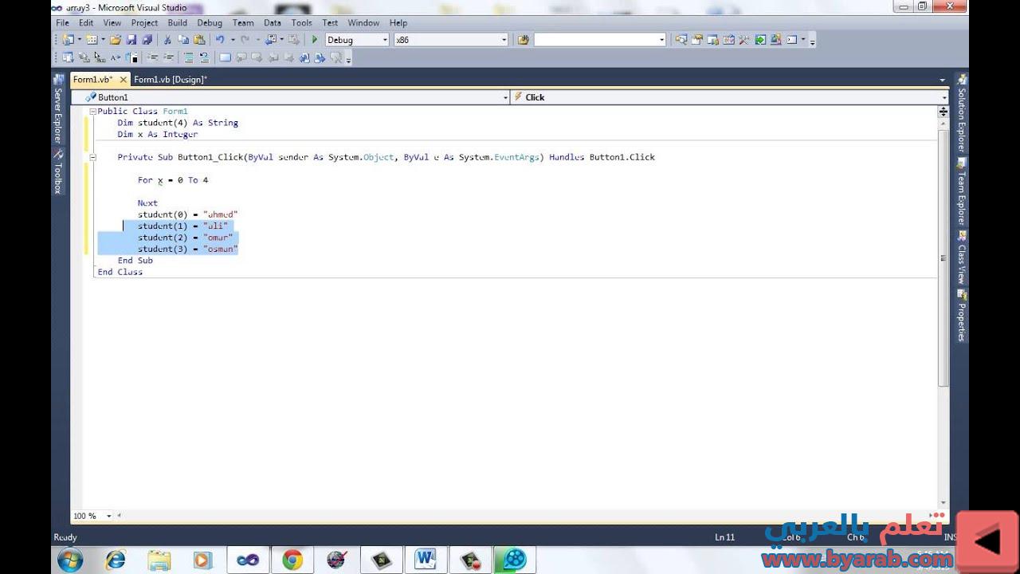Click the Paste toolbar icon
The width and height of the screenshot is (1020, 574).
tap(199, 40)
